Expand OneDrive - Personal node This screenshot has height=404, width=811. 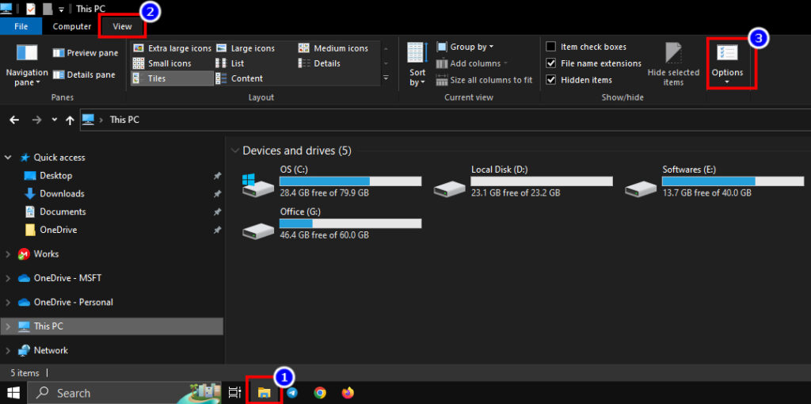coord(8,302)
